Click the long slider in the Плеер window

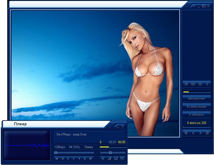point(74,153)
